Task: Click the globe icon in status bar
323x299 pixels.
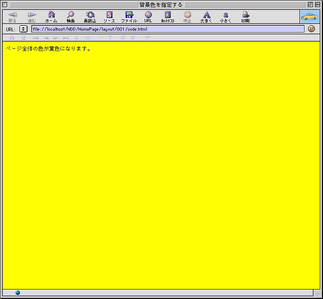Action: tap(18, 292)
